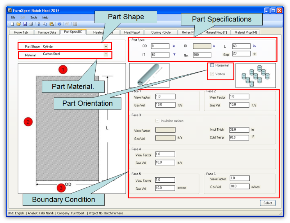The width and height of the screenshot is (290, 223).
Task: Click the disabled Face 3 Gas Vel field
Action: coord(165,138)
